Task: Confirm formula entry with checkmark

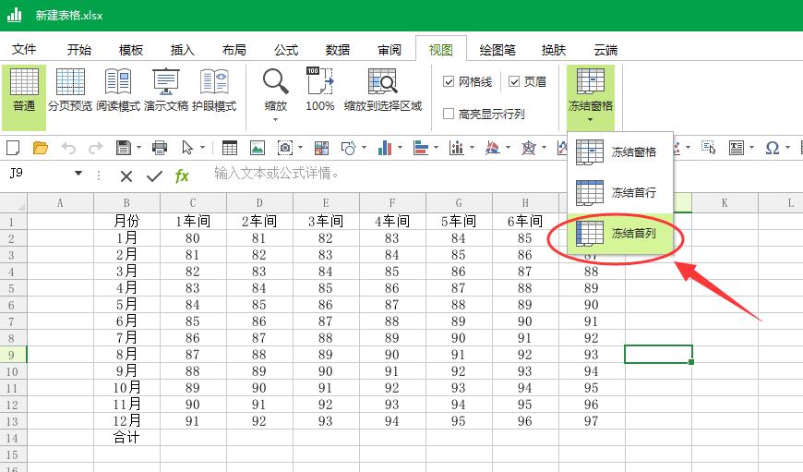Action: [x=154, y=176]
